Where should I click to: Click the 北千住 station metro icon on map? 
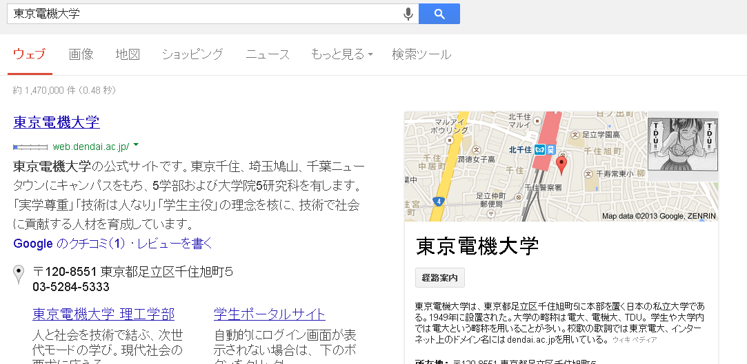pyautogui.click(x=539, y=149)
